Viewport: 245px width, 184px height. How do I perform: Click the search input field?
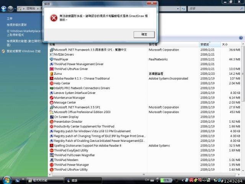click(x=214, y=9)
